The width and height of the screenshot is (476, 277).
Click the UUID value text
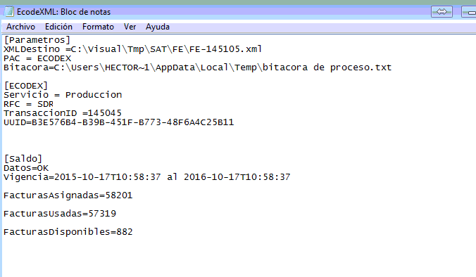pyautogui.click(x=132, y=122)
